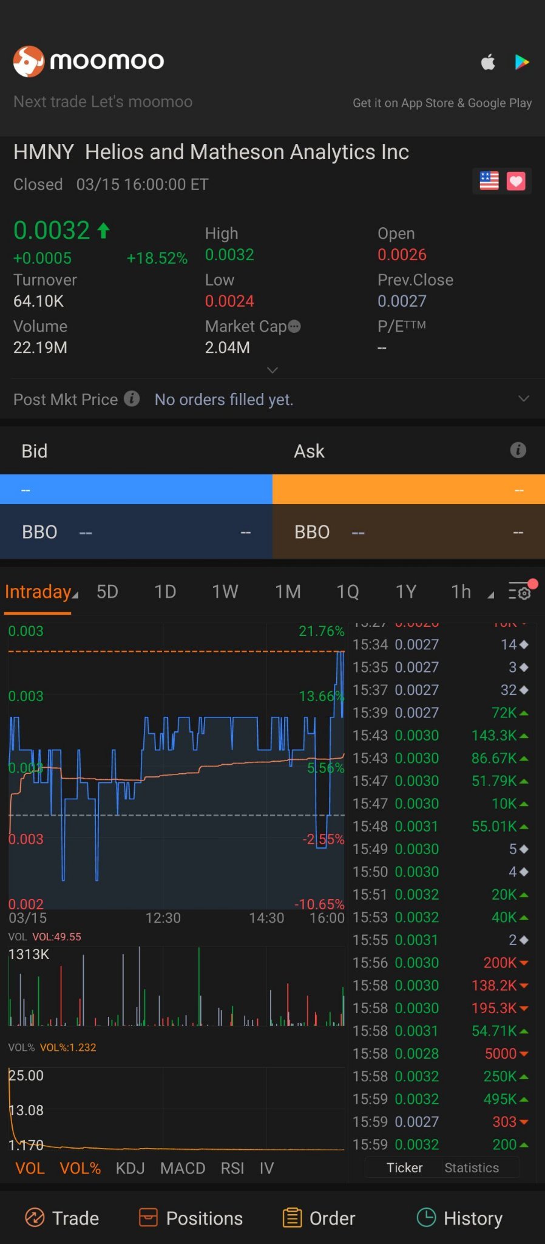The width and height of the screenshot is (545, 1244).
Task: Tap the 15:53 trade of 40K
Action: tap(441, 917)
